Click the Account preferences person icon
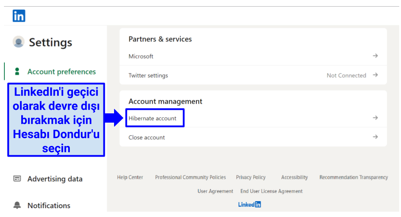Viewport: 401px width, 217px height. pyautogui.click(x=17, y=71)
